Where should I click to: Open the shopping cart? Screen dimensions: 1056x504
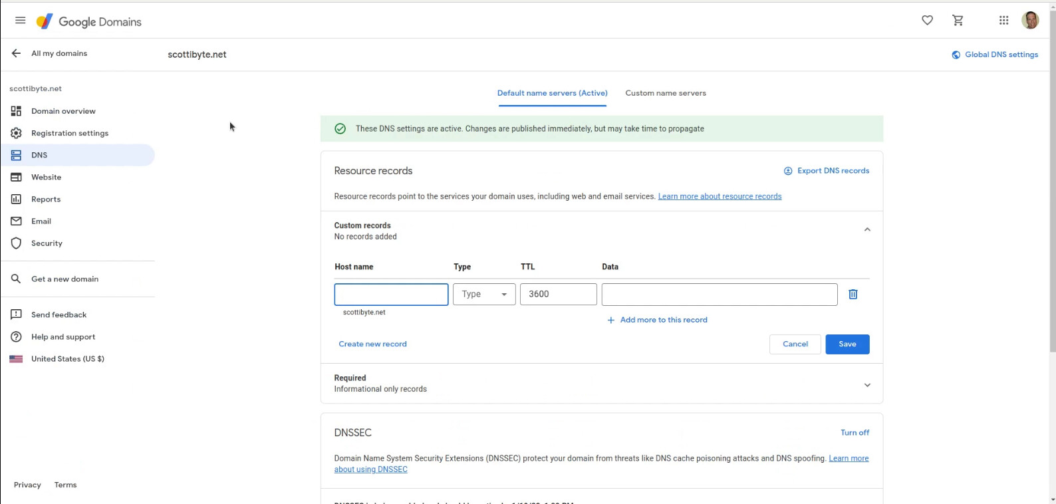pyautogui.click(x=958, y=21)
